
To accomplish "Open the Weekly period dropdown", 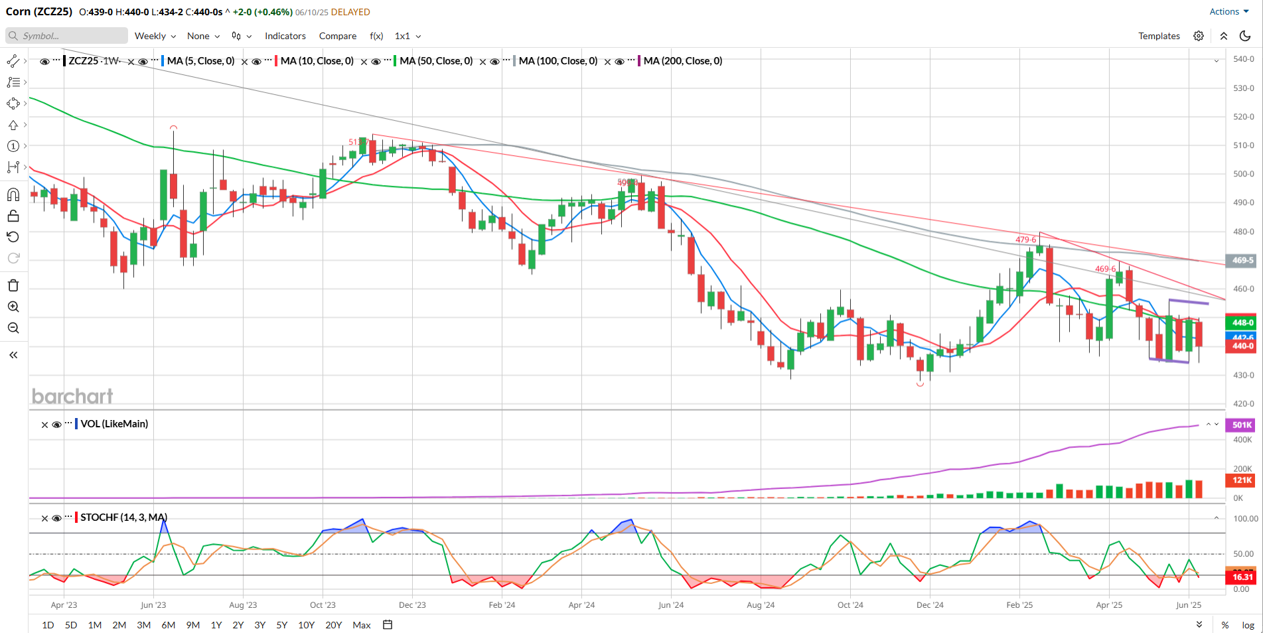I will click(155, 36).
